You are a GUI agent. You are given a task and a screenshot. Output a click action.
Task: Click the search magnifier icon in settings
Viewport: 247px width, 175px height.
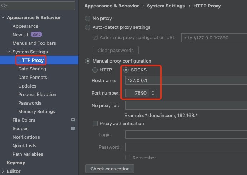tap(4, 6)
